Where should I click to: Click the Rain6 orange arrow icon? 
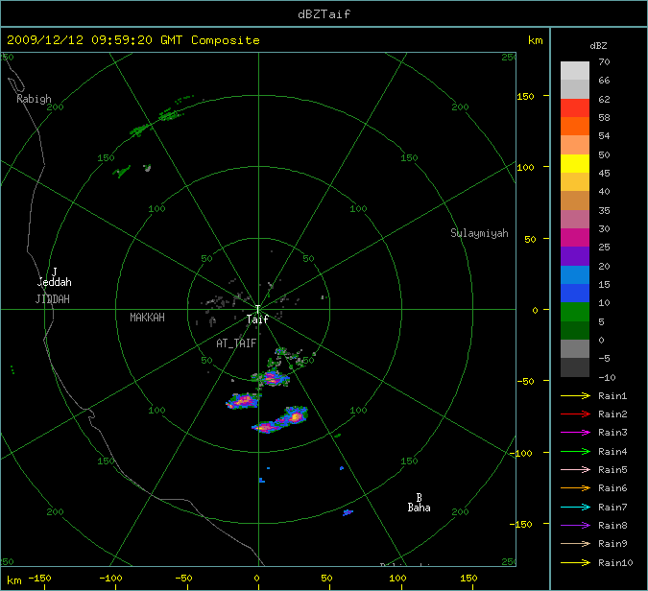click(575, 488)
